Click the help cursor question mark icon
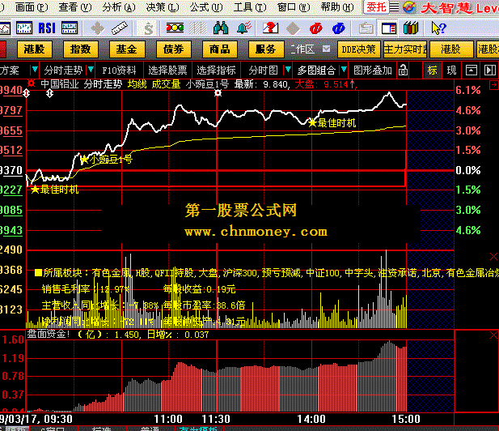 click(x=438, y=28)
